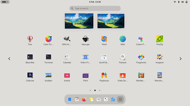
Task: Click the Type to search field
Action: pos(95,8)
